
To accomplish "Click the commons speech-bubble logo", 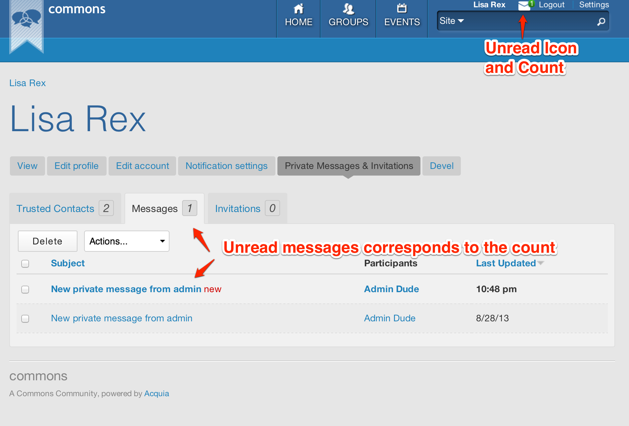I will point(26,18).
